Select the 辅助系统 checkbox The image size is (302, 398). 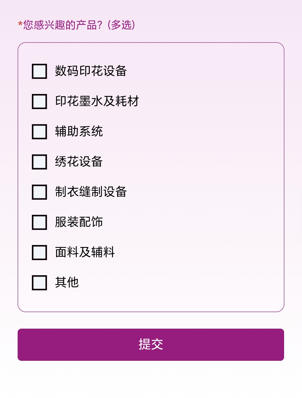tap(39, 132)
